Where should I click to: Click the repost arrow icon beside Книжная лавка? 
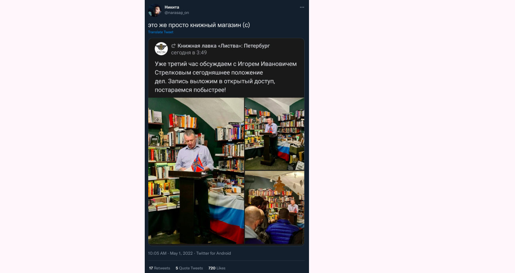tap(174, 46)
